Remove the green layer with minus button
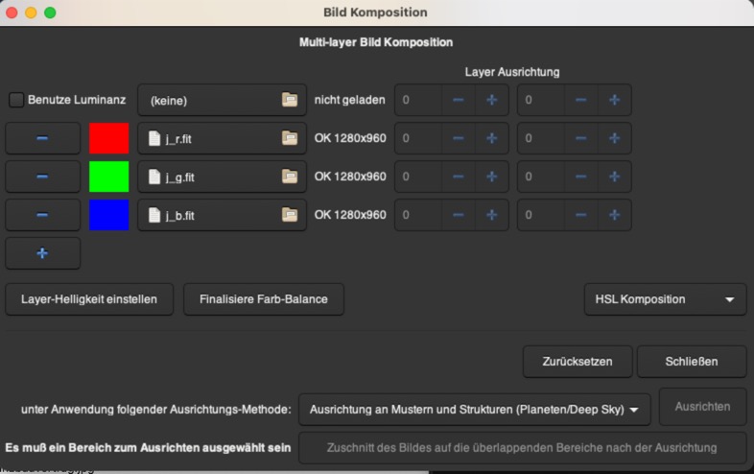 tap(42, 177)
